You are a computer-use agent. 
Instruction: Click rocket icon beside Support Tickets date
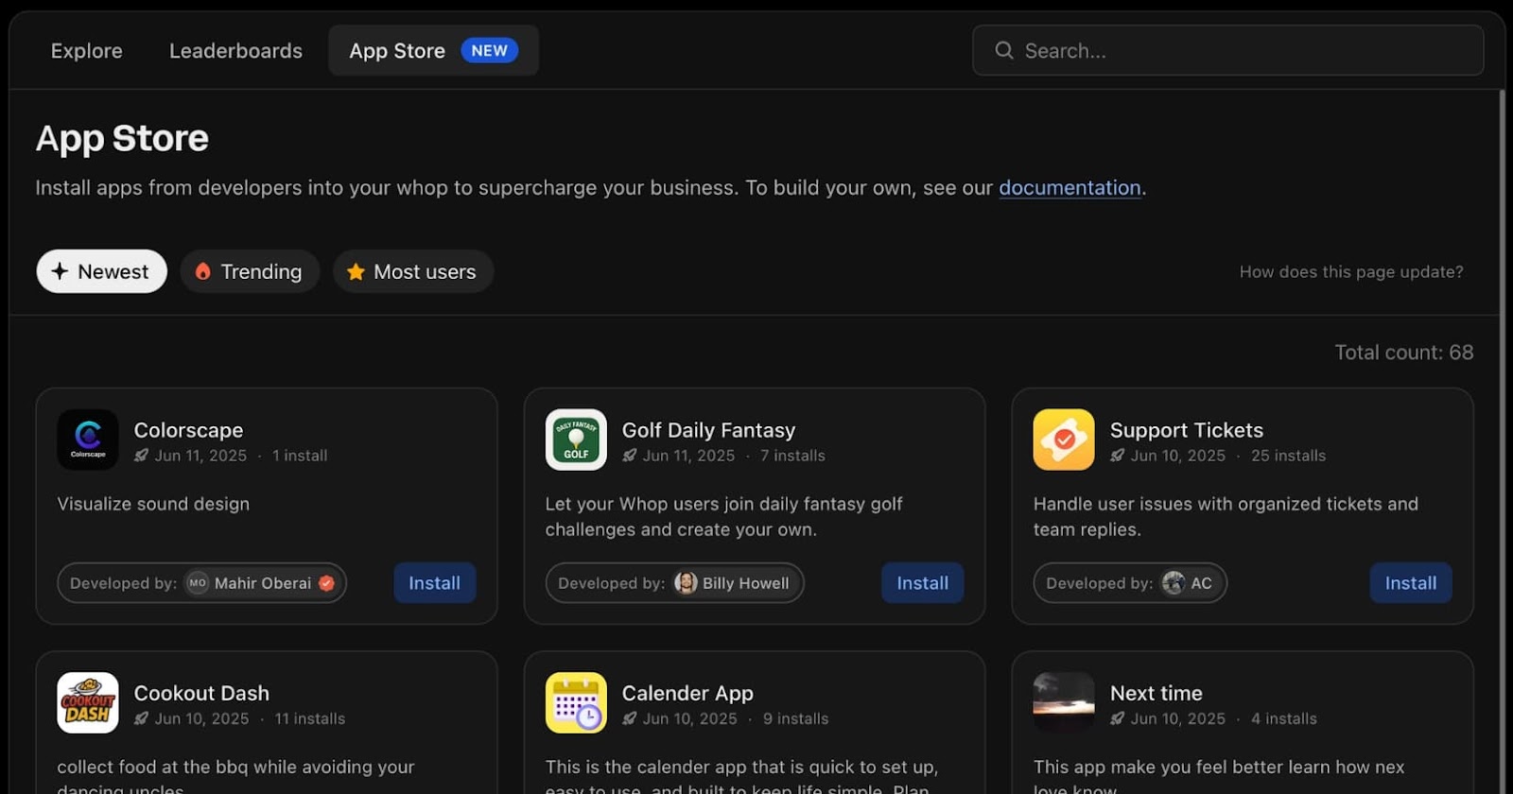point(1117,456)
